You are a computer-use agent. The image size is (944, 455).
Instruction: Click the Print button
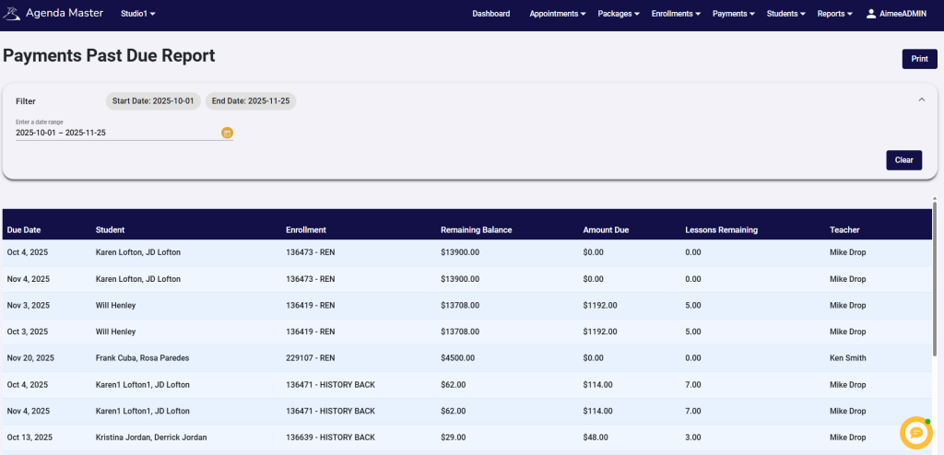[x=919, y=59]
